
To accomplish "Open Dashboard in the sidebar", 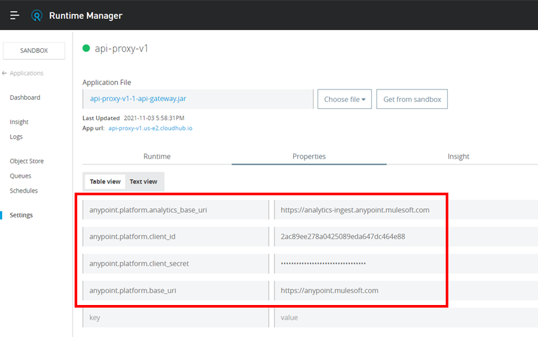I will coord(25,97).
